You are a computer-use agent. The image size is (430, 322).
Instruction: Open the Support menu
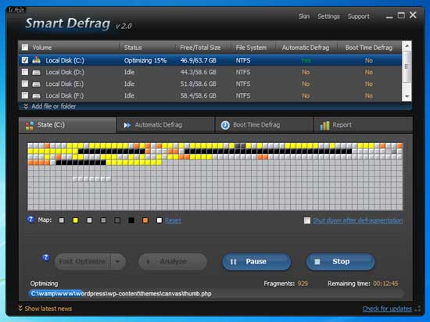[x=358, y=16]
